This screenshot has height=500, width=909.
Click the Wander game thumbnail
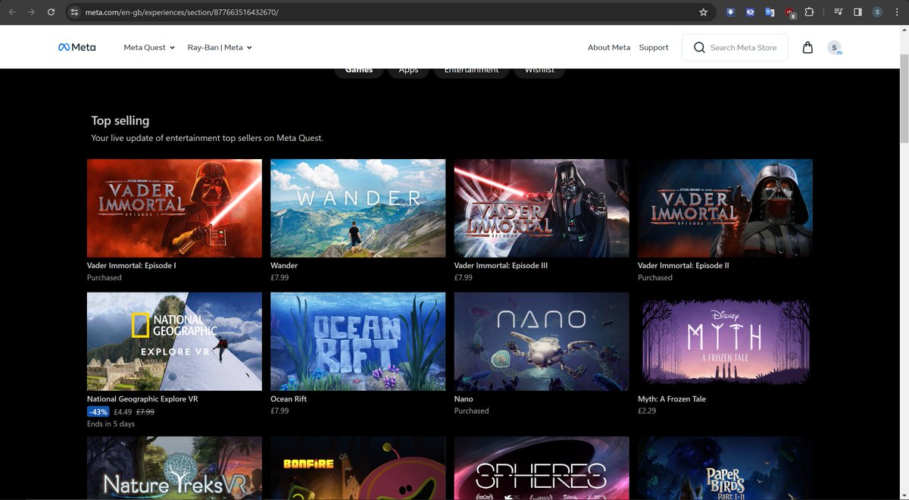click(x=358, y=208)
